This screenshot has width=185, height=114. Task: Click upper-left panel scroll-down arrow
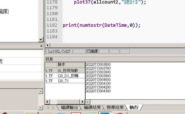pos(41,40)
